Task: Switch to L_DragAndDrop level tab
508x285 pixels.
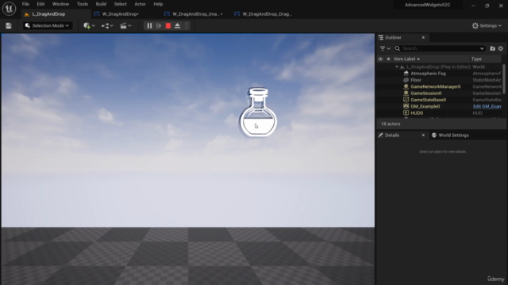Action: coord(48,14)
